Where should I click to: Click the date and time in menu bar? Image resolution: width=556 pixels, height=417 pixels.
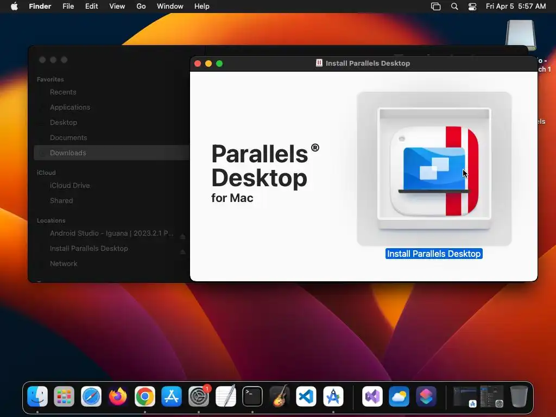click(x=516, y=7)
